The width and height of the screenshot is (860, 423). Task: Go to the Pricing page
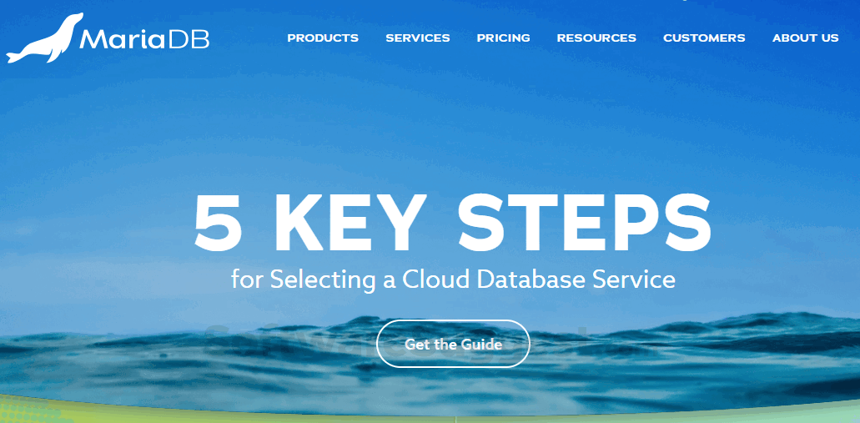[x=504, y=38]
